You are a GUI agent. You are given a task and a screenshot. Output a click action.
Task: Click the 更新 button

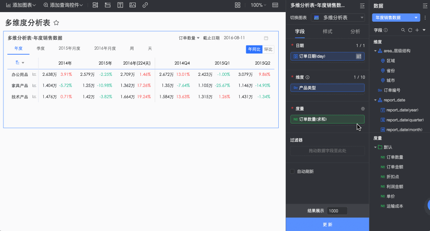coord(327,224)
